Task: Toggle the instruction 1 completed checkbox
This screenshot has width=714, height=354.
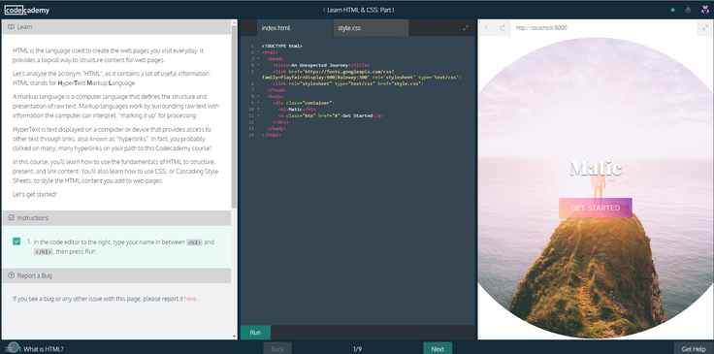Action: click(16, 241)
